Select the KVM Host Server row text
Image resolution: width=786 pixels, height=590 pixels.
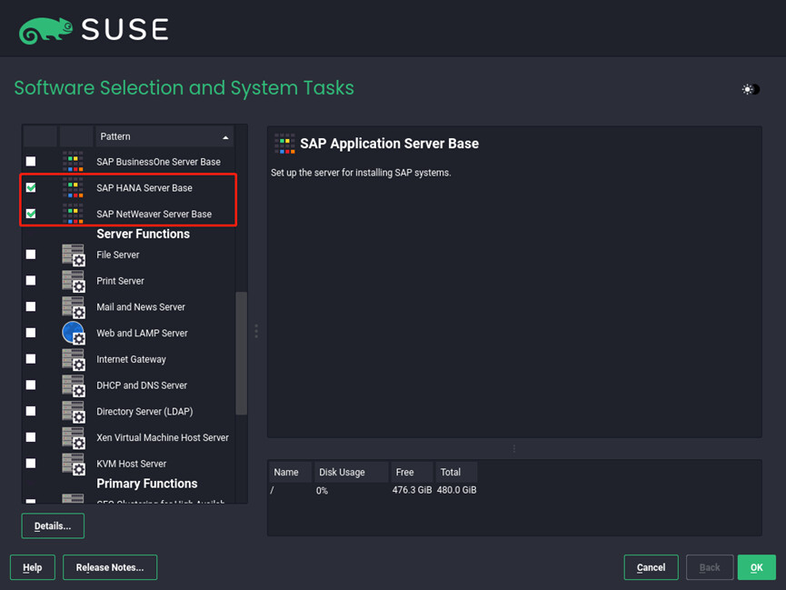[132, 464]
